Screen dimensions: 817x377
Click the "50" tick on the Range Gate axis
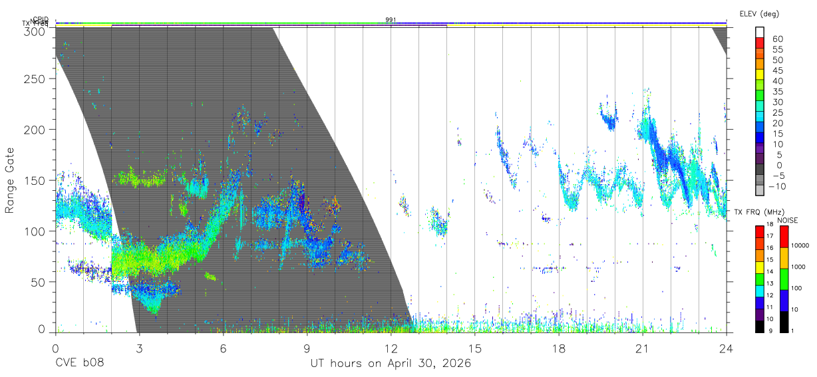[37, 282]
